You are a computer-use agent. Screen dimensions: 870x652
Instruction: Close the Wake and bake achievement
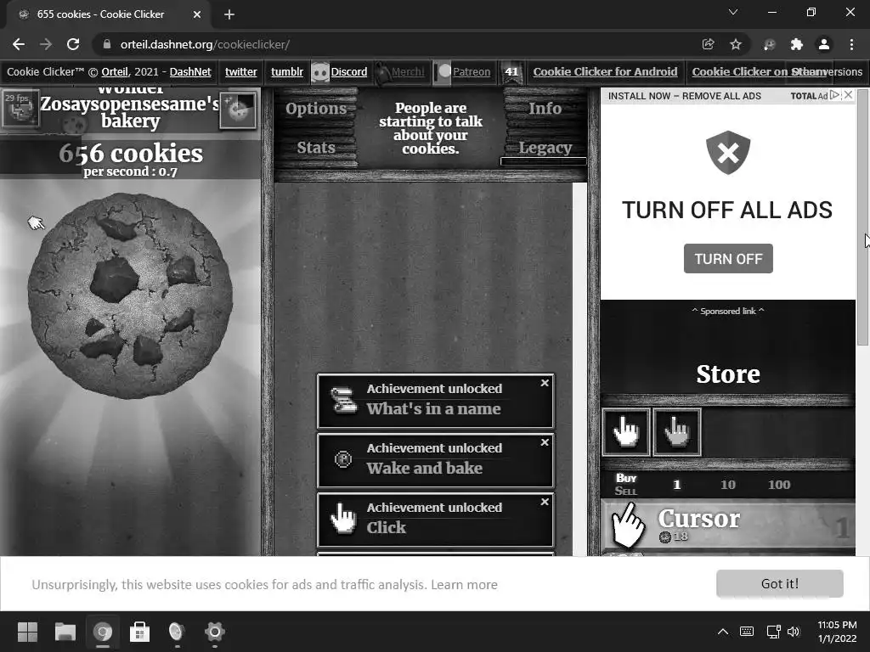click(x=545, y=442)
